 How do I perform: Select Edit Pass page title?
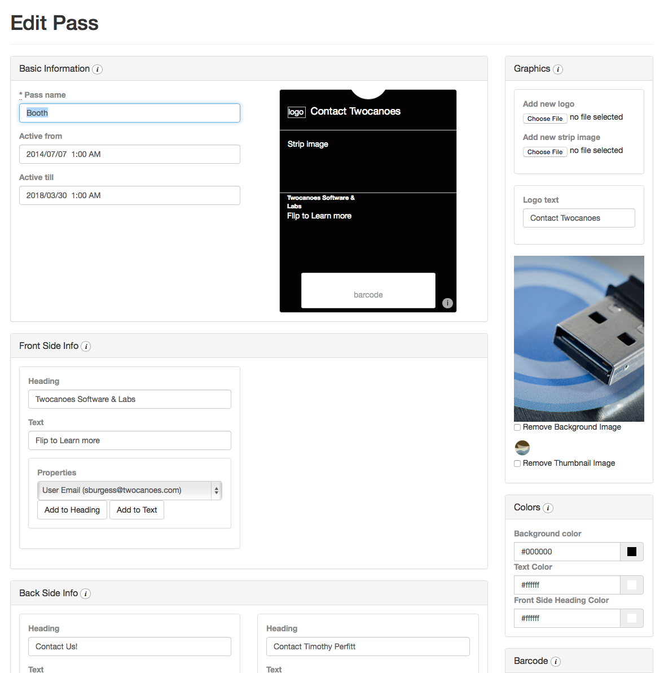pos(55,23)
